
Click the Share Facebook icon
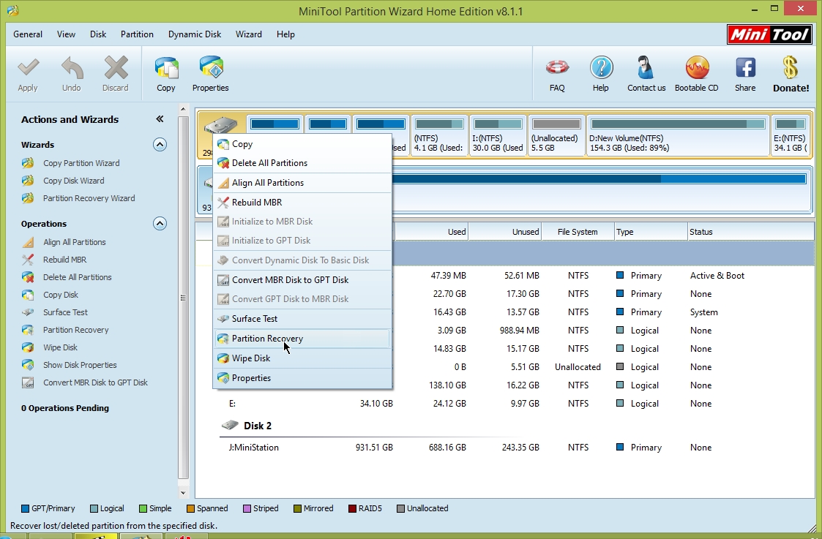745,69
